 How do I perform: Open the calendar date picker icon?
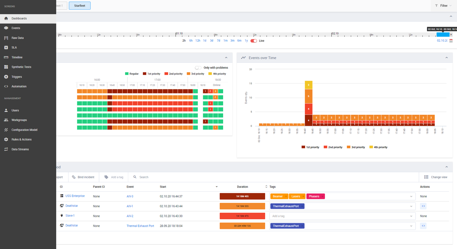coord(451,41)
